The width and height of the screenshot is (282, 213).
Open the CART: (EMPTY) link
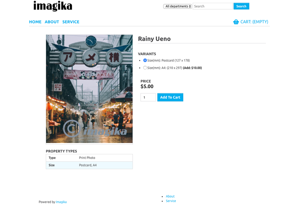tap(254, 22)
